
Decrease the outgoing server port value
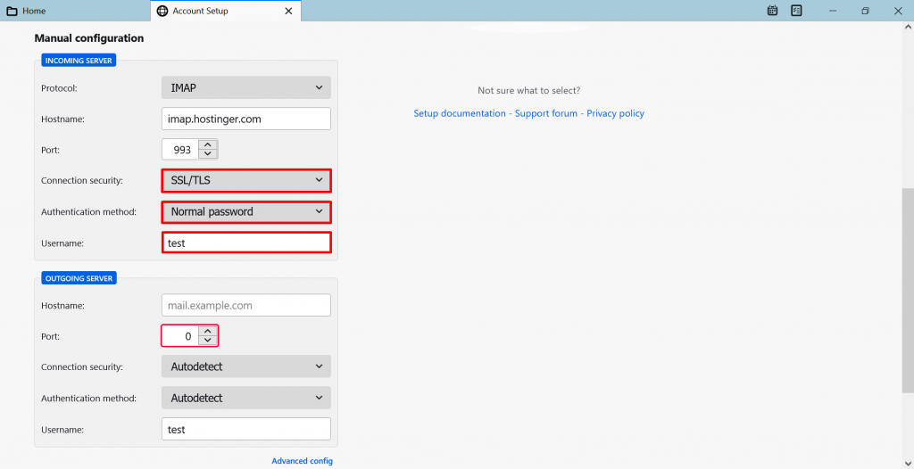(x=208, y=341)
